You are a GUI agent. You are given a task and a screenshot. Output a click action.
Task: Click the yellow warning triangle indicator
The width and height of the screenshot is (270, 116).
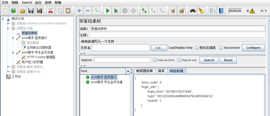coord(252,11)
